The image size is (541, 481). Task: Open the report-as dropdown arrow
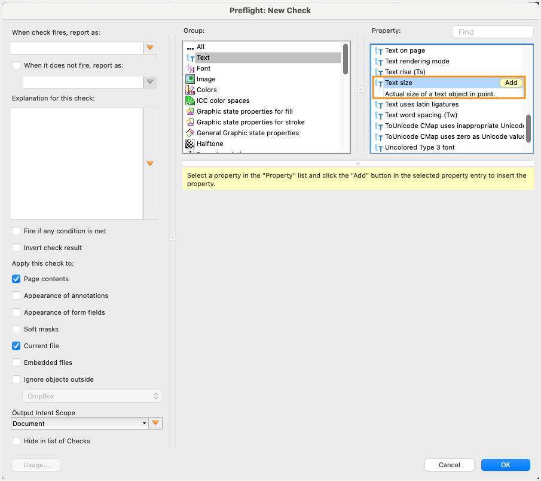150,48
